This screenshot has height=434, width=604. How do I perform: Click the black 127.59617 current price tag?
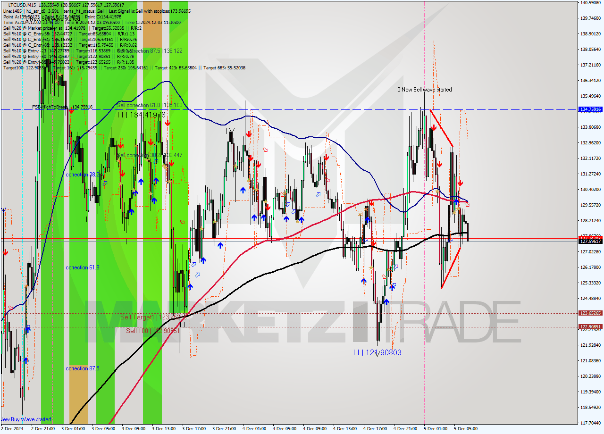pos(590,241)
